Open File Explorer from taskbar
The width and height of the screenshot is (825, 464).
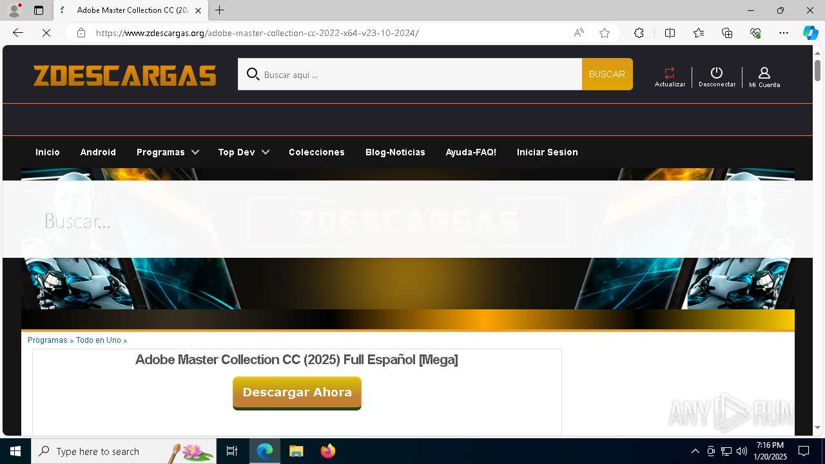296,451
